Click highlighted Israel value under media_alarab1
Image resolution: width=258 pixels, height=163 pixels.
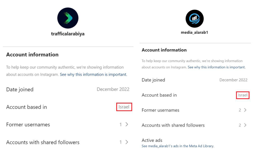[x=243, y=95]
